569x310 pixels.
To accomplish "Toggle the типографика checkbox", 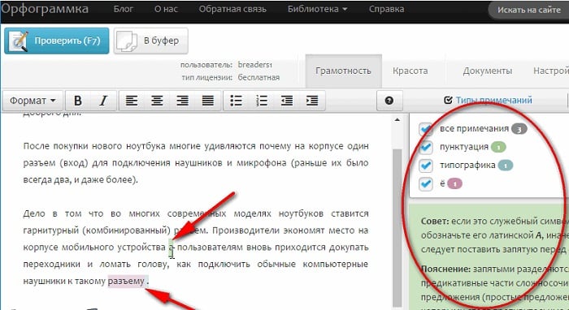I will coord(425,166).
